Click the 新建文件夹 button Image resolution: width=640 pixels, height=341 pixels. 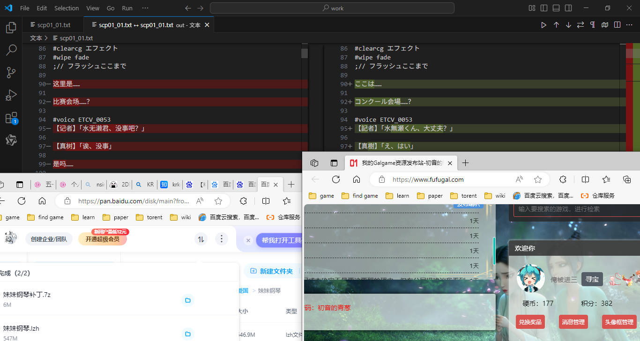[x=272, y=271]
